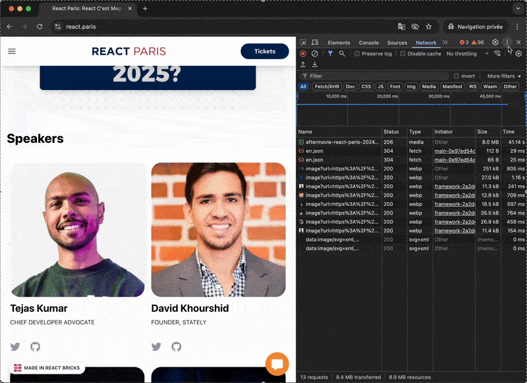Open Tejas Kumar's Twitter icon
The height and width of the screenshot is (383, 527).
(15, 346)
